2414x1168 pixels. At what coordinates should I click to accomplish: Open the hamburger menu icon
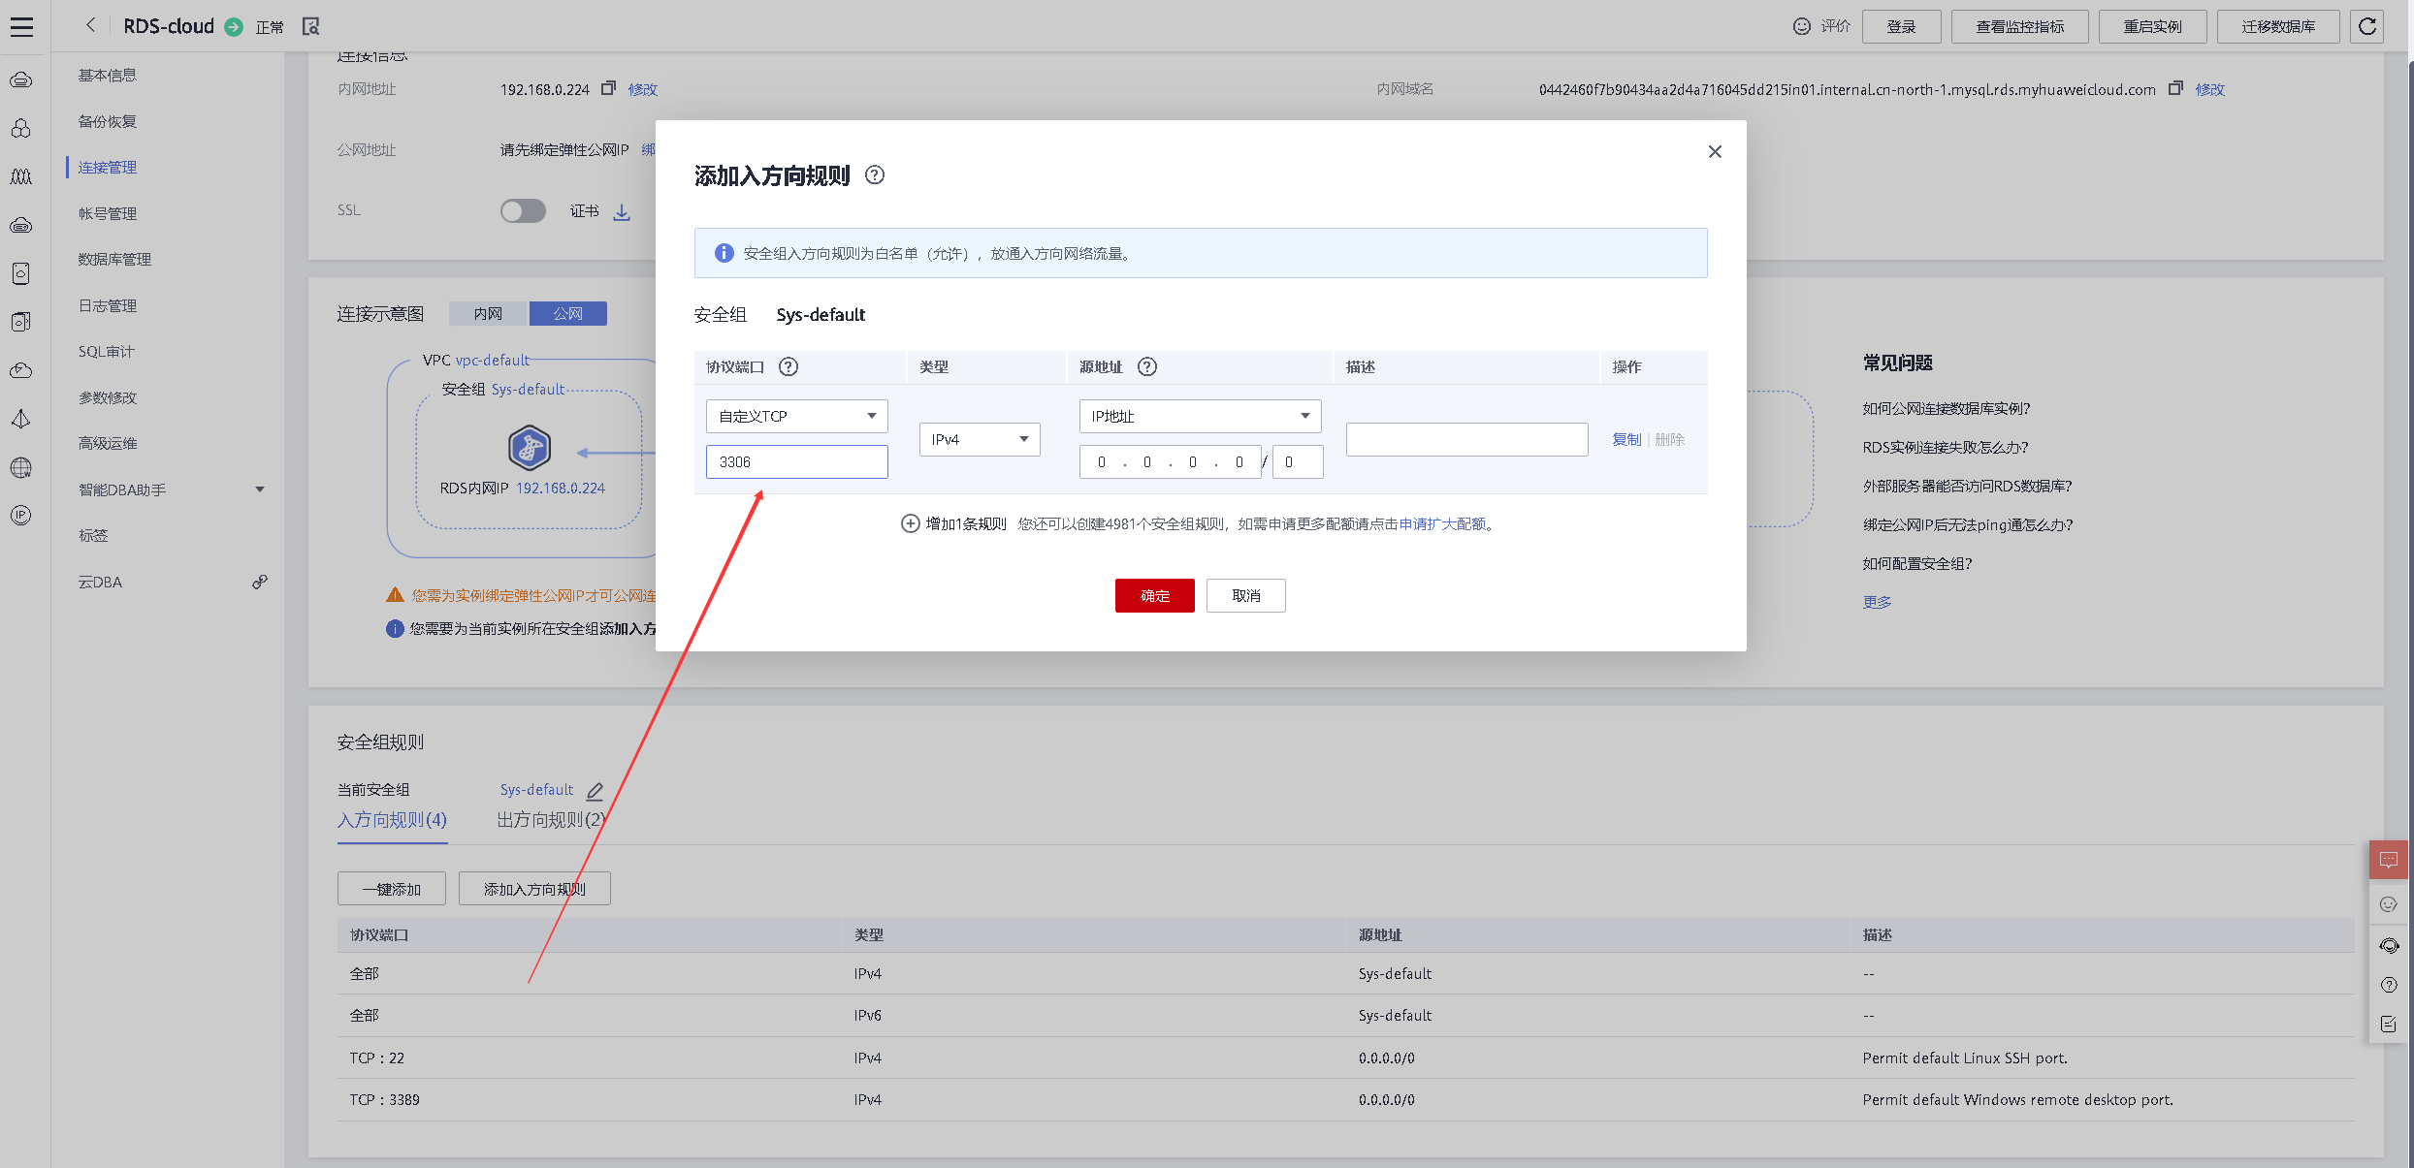click(x=21, y=26)
